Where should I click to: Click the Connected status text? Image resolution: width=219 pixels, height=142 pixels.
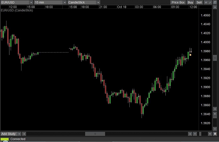coord(18,139)
